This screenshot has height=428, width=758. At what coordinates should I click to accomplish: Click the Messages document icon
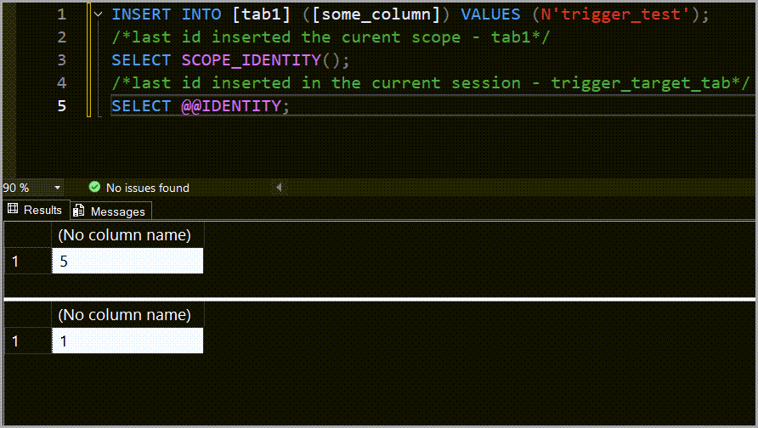click(x=78, y=211)
